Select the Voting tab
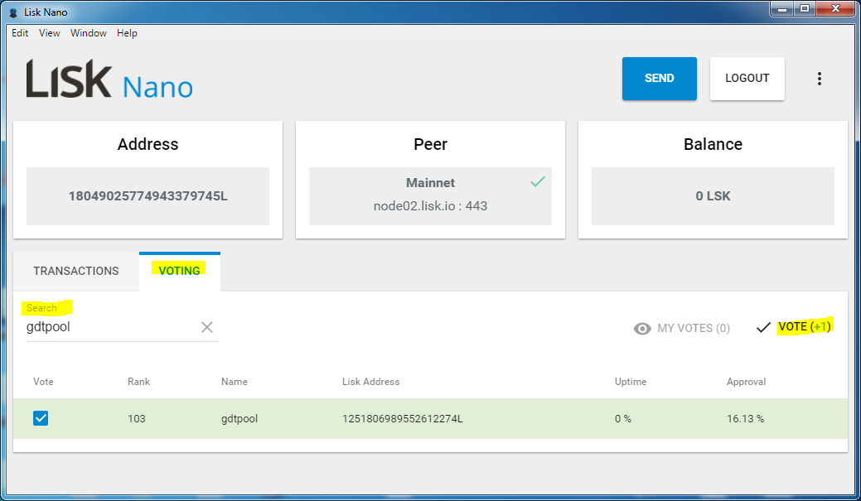This screenshot has width=861, height=501. 180,271
